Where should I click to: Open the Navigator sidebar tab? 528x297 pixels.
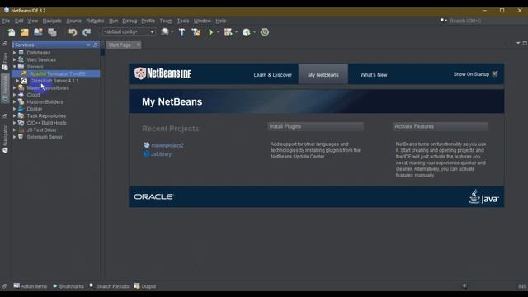tap(5, 139)
